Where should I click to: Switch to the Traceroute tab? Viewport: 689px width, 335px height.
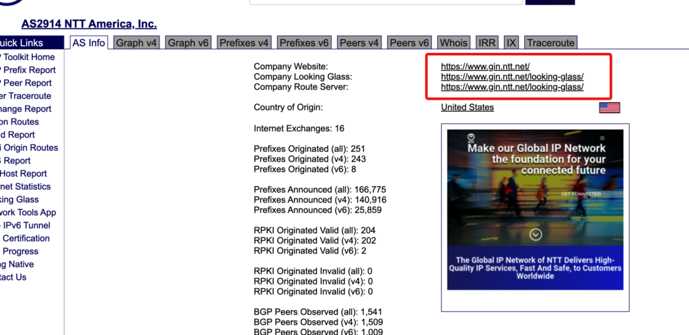(x=550, y=43)
